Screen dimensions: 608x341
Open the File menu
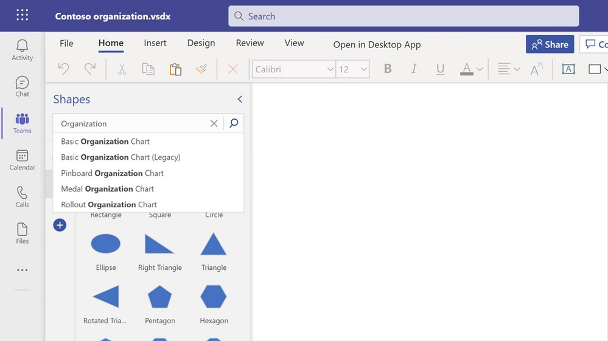coord(66,43)
